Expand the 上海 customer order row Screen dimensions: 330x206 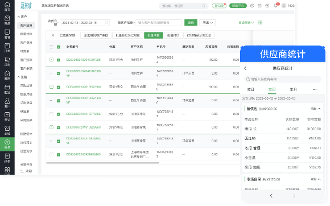click(51, 154)
